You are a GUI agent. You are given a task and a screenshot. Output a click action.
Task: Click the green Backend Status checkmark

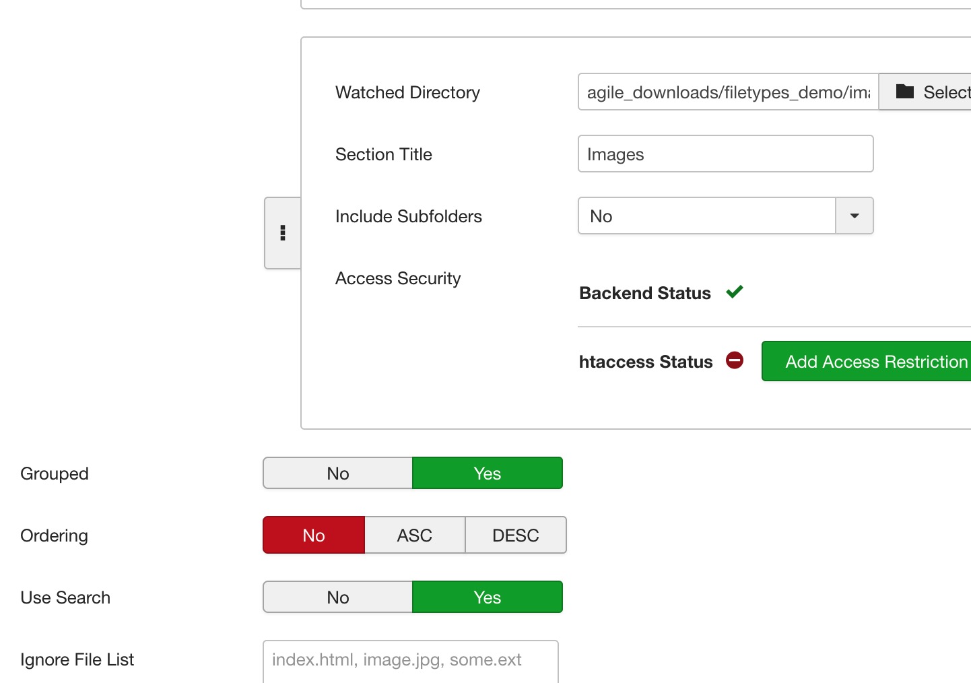tap(735, 292)
